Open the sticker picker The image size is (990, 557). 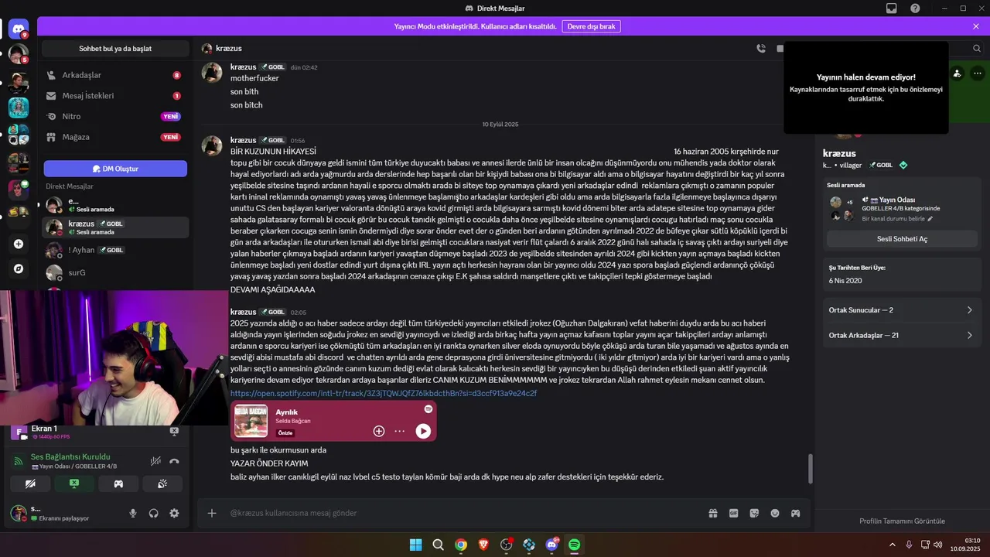754,513
